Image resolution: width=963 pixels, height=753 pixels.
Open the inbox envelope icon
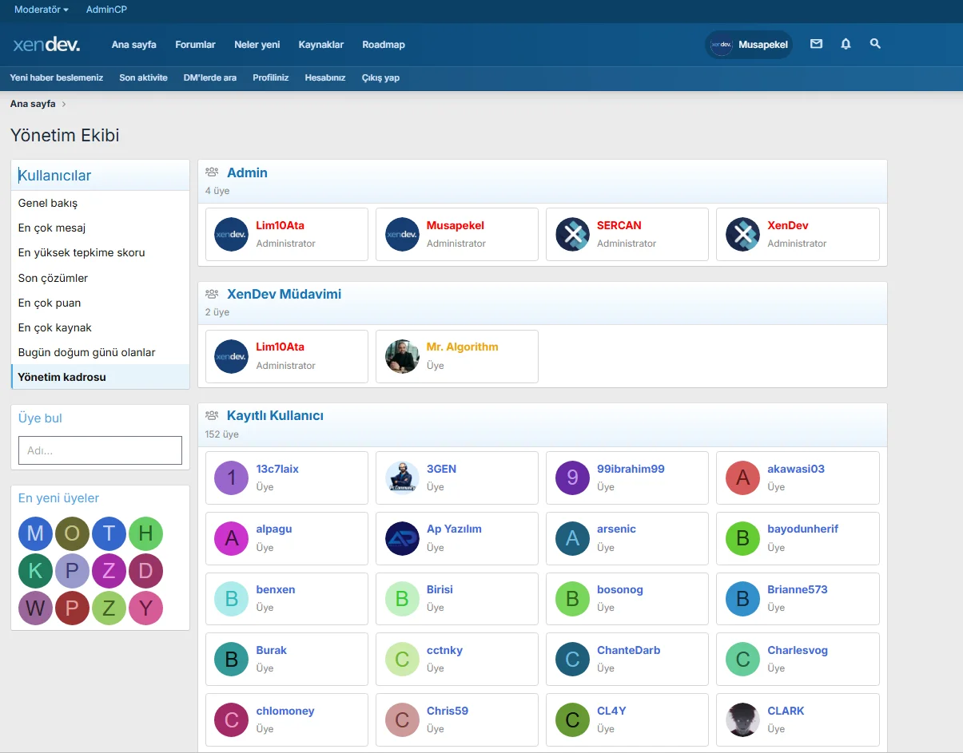[x=816, y=45]
